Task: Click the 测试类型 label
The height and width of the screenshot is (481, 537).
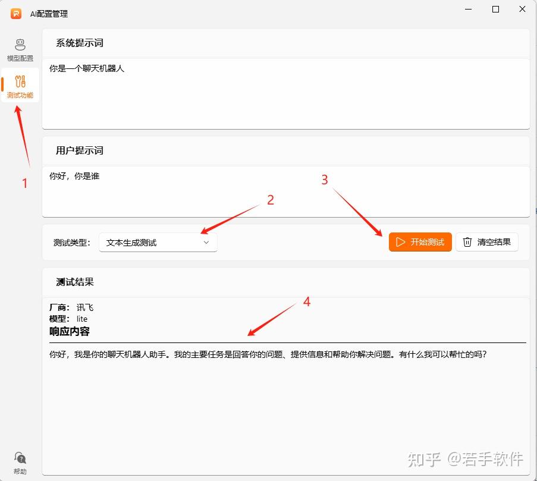Action: (71, 243)
